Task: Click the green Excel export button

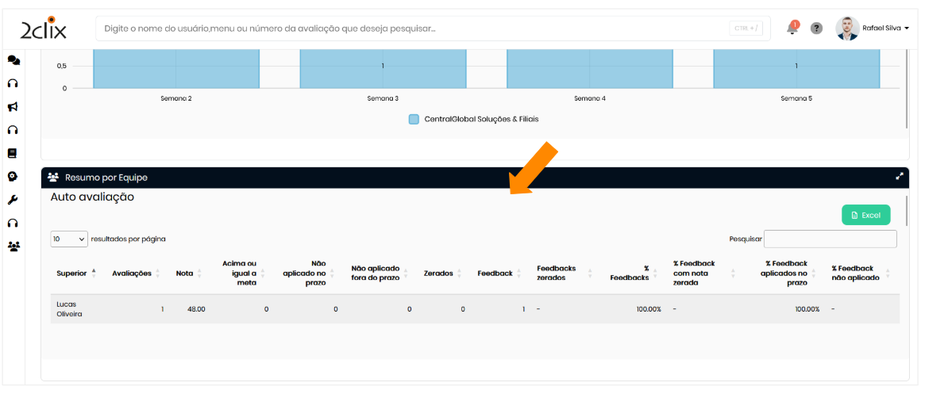Action: (865, 215)
